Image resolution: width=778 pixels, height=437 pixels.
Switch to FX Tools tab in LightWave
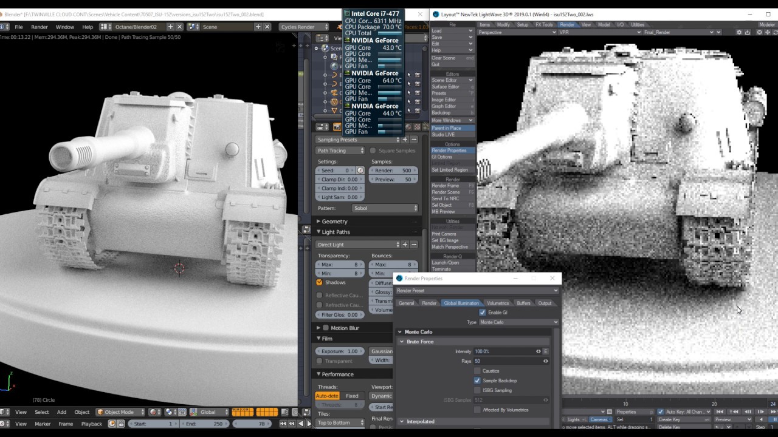click(x=544, y=25)
